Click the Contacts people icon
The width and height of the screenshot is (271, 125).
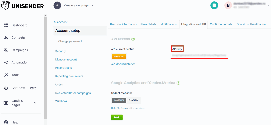tap(6, 38)
